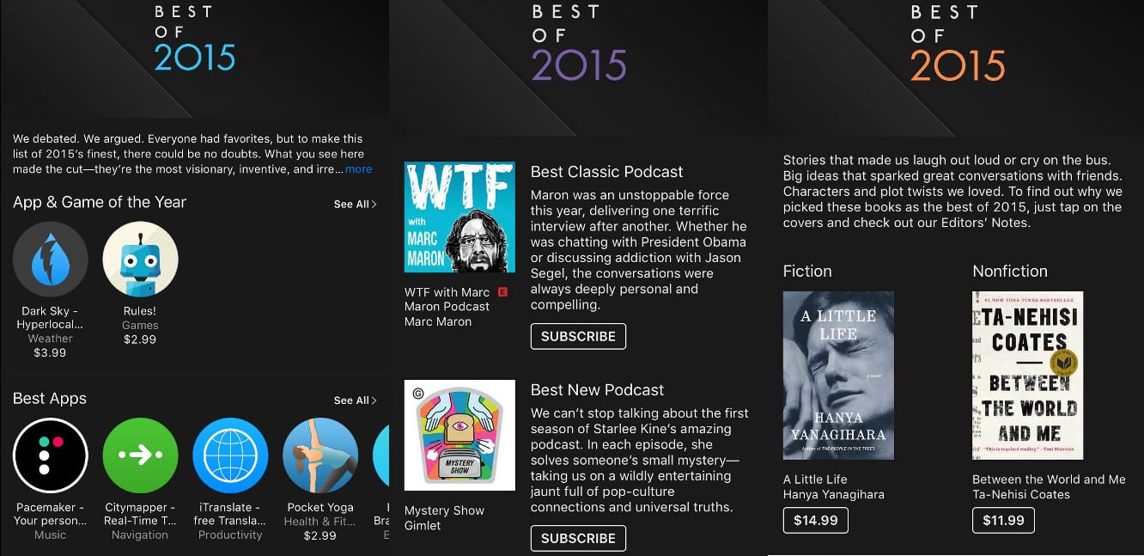The height and width of the screenshot is (556, 1144).
Task: Open the Pacemaker music app icon
Action: point(51,455)
